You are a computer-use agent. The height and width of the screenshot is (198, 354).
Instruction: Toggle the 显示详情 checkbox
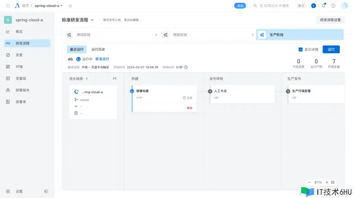click(301, 49)
